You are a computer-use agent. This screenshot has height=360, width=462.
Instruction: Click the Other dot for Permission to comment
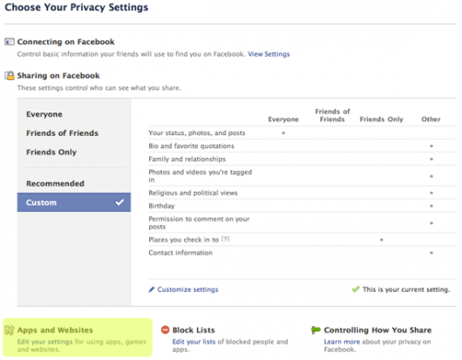click(x=431, y=223)
